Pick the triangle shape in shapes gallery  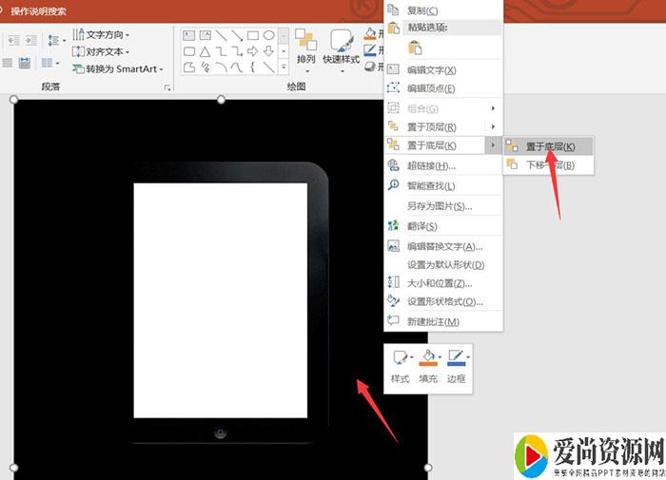206,51
